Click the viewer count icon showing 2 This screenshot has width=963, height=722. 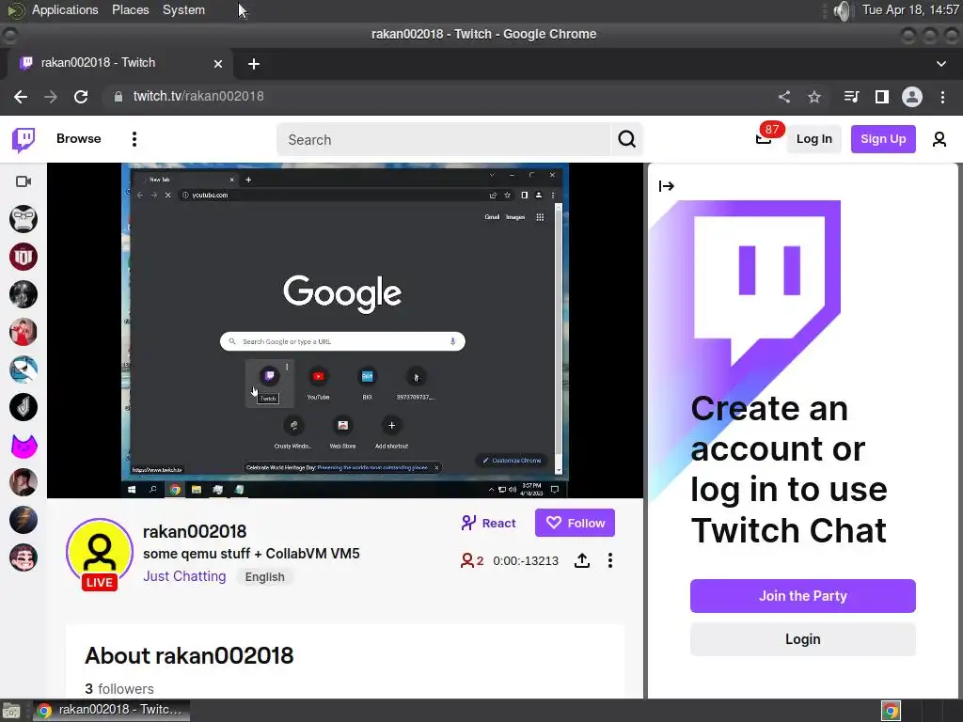point(472,560)
